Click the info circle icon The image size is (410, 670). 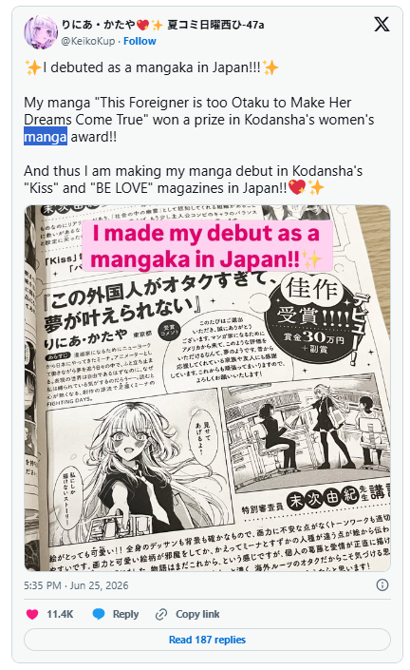pyautogui.click(x=382, y=585)
